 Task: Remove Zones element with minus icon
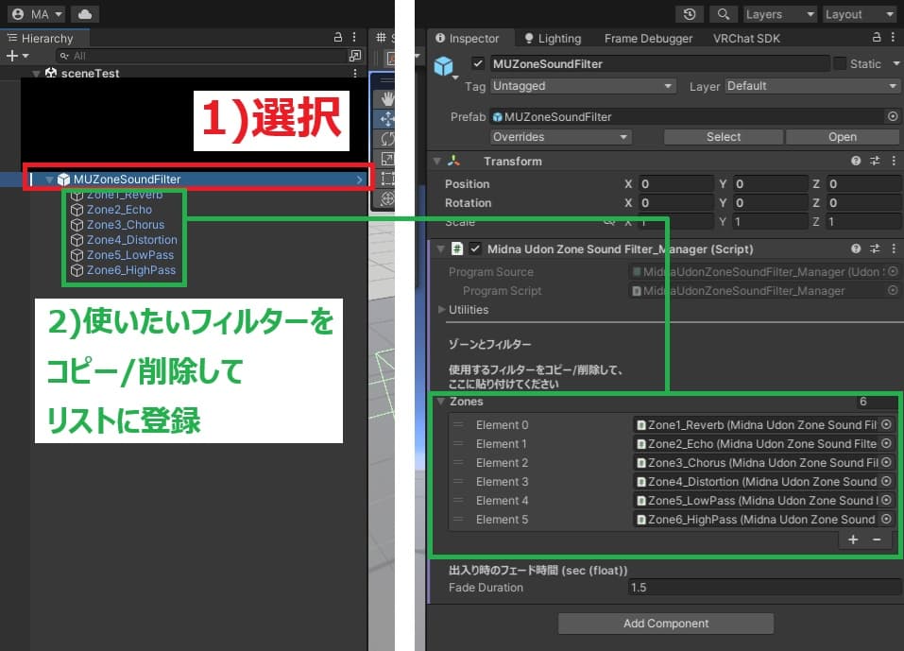click(x=877, y=540)
